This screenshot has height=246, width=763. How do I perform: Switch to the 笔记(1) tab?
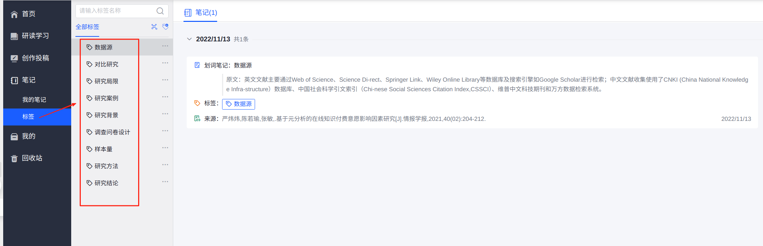(200, 13)
